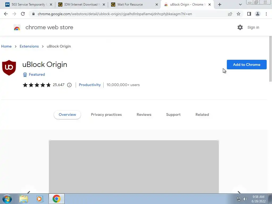Screen dimensions: 272x204
Task: Click the Chrome taskbar icon
Action: click(56, 199)
